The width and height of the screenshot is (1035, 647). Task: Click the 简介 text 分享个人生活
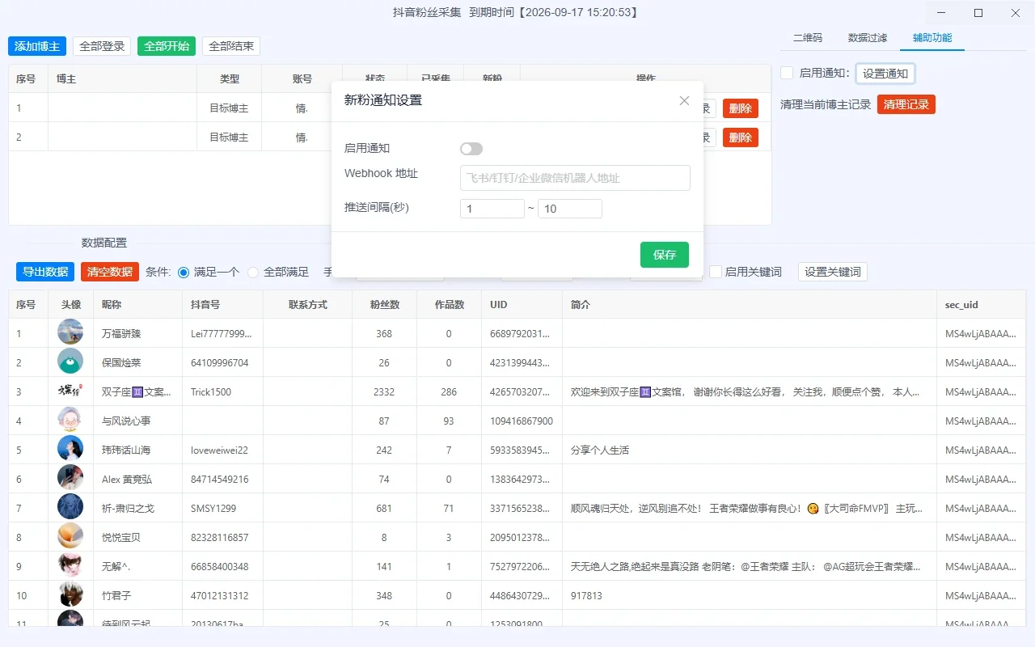(x=600, y=450)
